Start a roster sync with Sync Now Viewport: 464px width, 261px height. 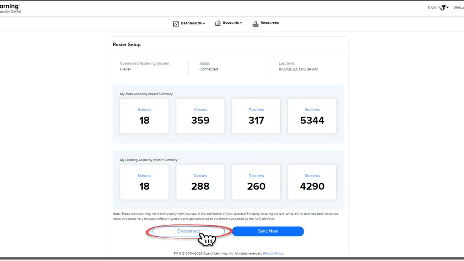(268, 231)
